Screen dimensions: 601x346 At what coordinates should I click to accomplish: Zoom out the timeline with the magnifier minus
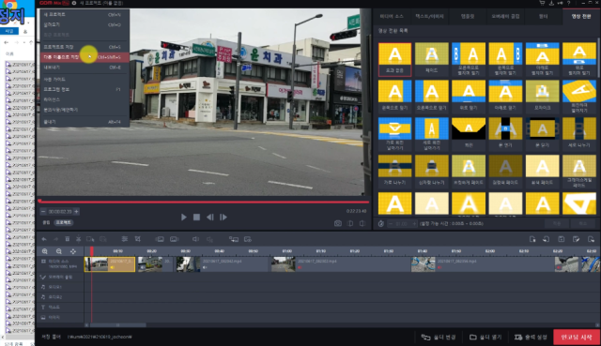coord(59,251)
